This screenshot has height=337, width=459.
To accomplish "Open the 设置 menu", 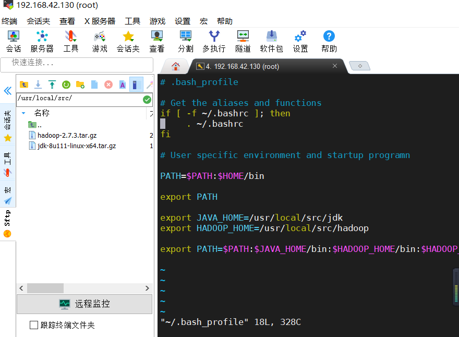I will (183, 21).
